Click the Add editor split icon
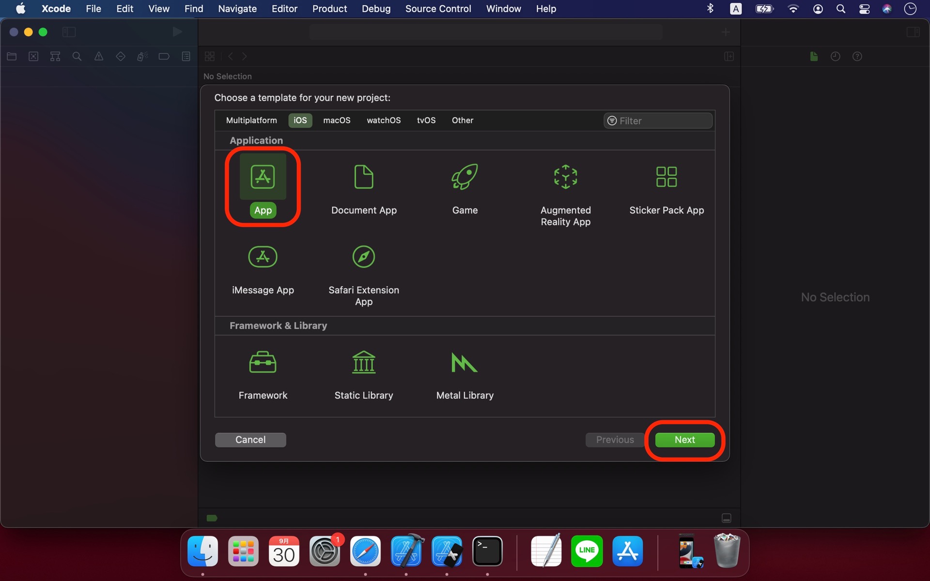The image size is (930, 581). coord(729,57)
